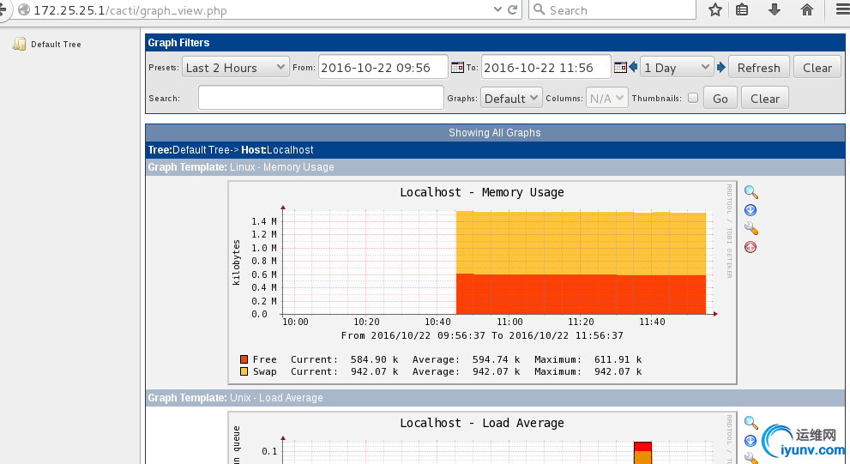Click the Swap orange legend swatch
Image resolution: width=850 pixels, height=464 pixels.
(244, 371)
